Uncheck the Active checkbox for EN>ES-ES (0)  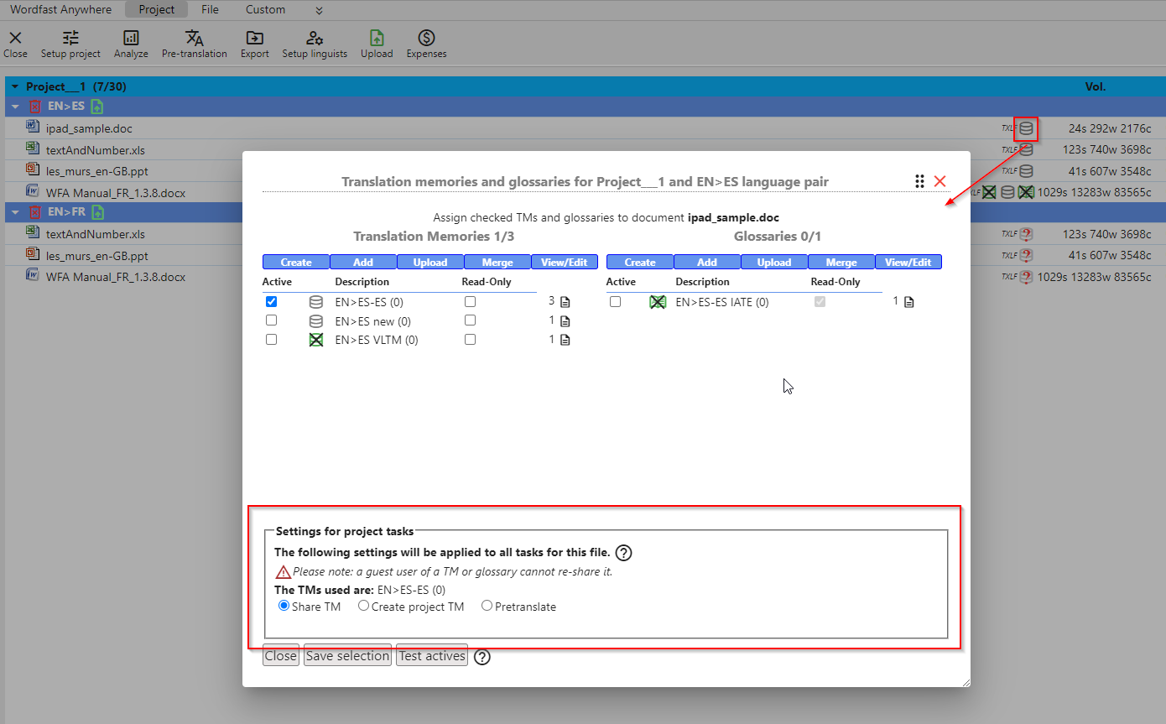click(x=271, y=302)
